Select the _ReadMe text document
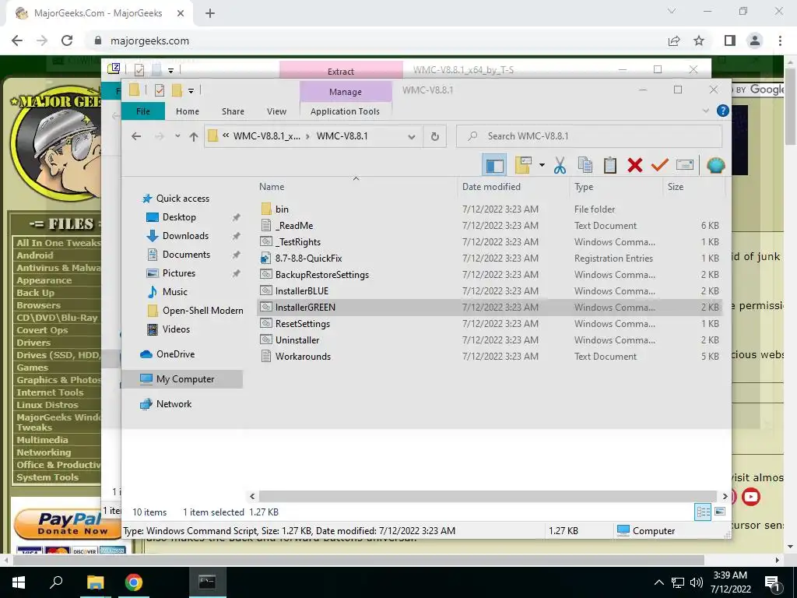Viewport: 797px width, 598px height. [x=293, y=225]
